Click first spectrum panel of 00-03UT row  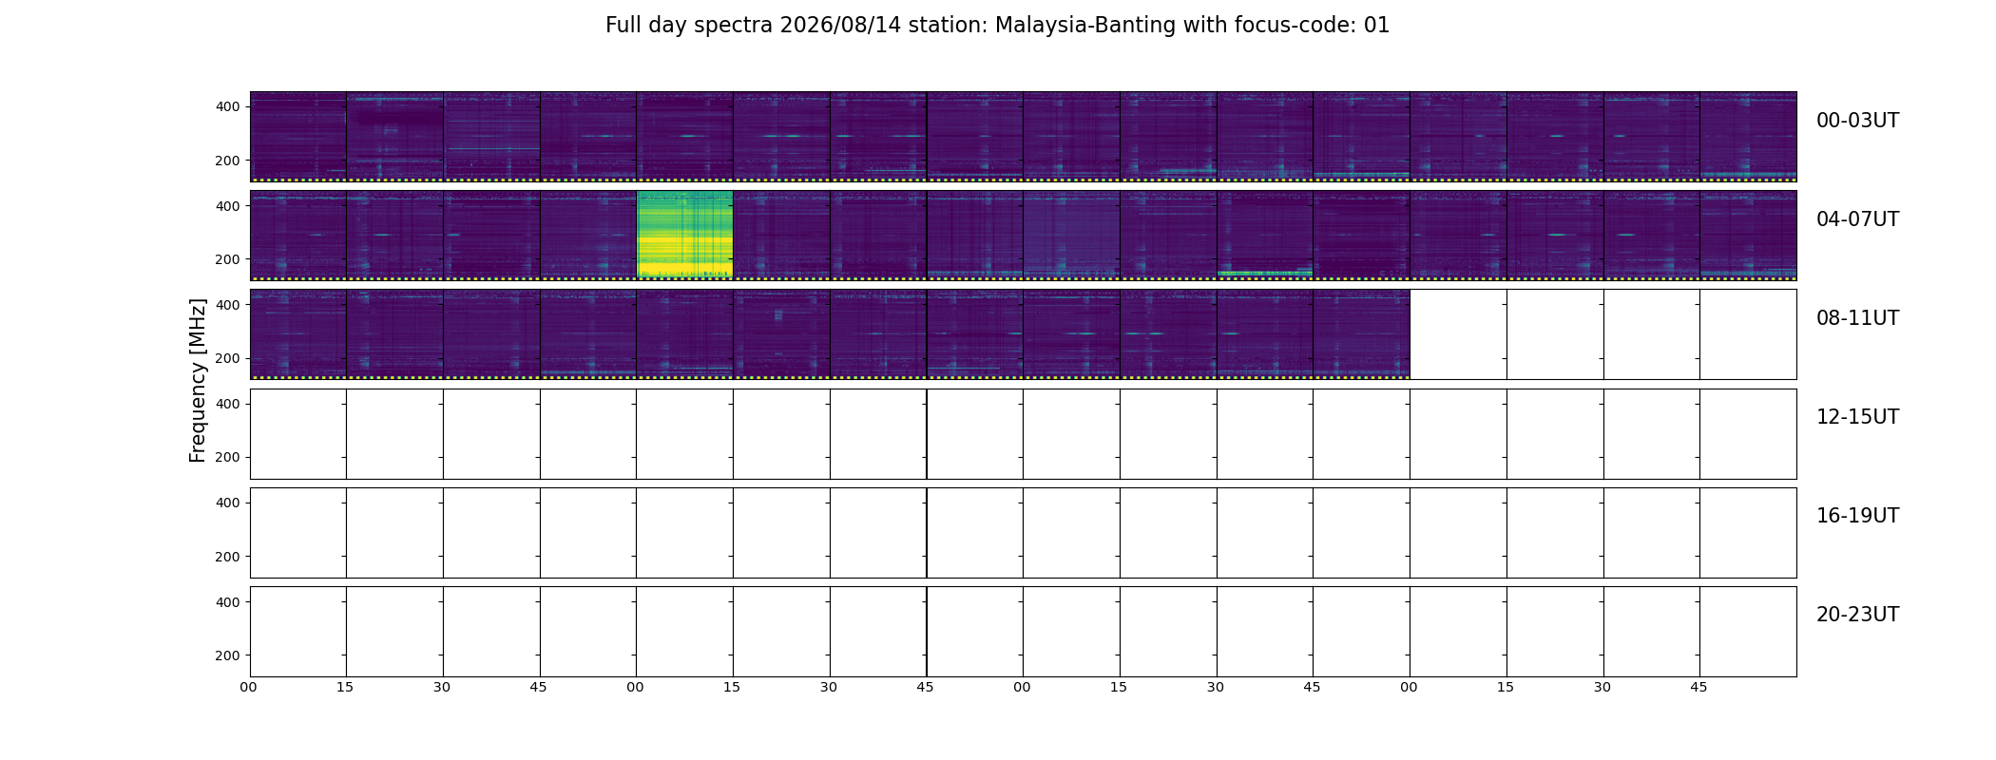click(298, 136)
